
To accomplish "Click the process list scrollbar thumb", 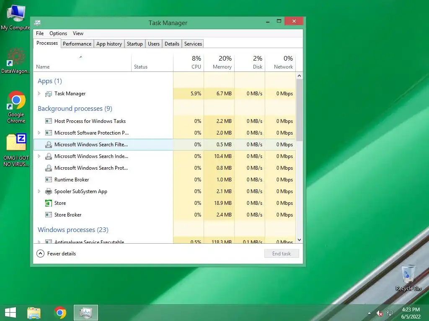I will coord(299,110).
